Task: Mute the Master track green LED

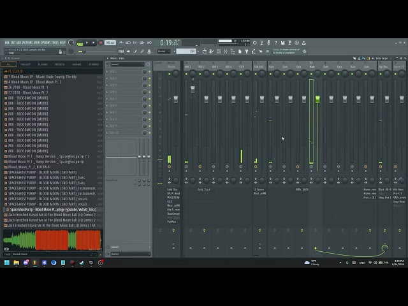Action: [169, 74]
